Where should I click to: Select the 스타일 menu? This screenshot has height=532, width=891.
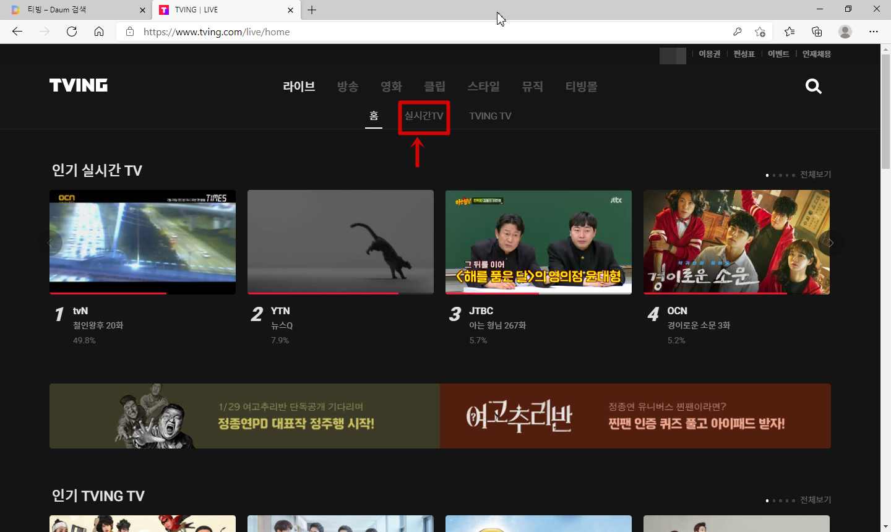(x=483, y=87)
